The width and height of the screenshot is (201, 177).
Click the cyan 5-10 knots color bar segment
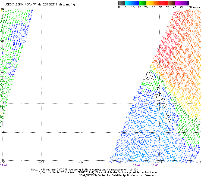(x=129, y=3)
